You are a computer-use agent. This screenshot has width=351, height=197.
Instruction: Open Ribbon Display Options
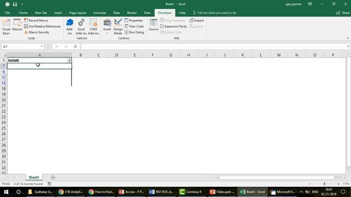click(310, 4)
